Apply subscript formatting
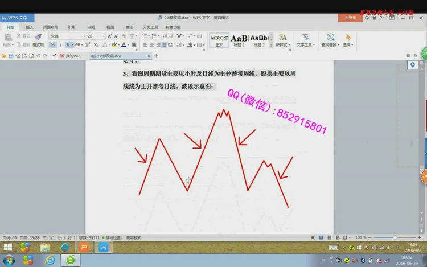 [96, 44]
